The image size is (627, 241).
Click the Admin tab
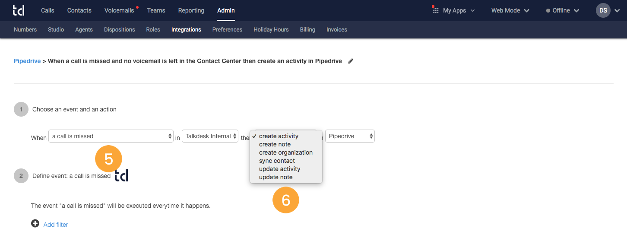(x=226, y=10)
